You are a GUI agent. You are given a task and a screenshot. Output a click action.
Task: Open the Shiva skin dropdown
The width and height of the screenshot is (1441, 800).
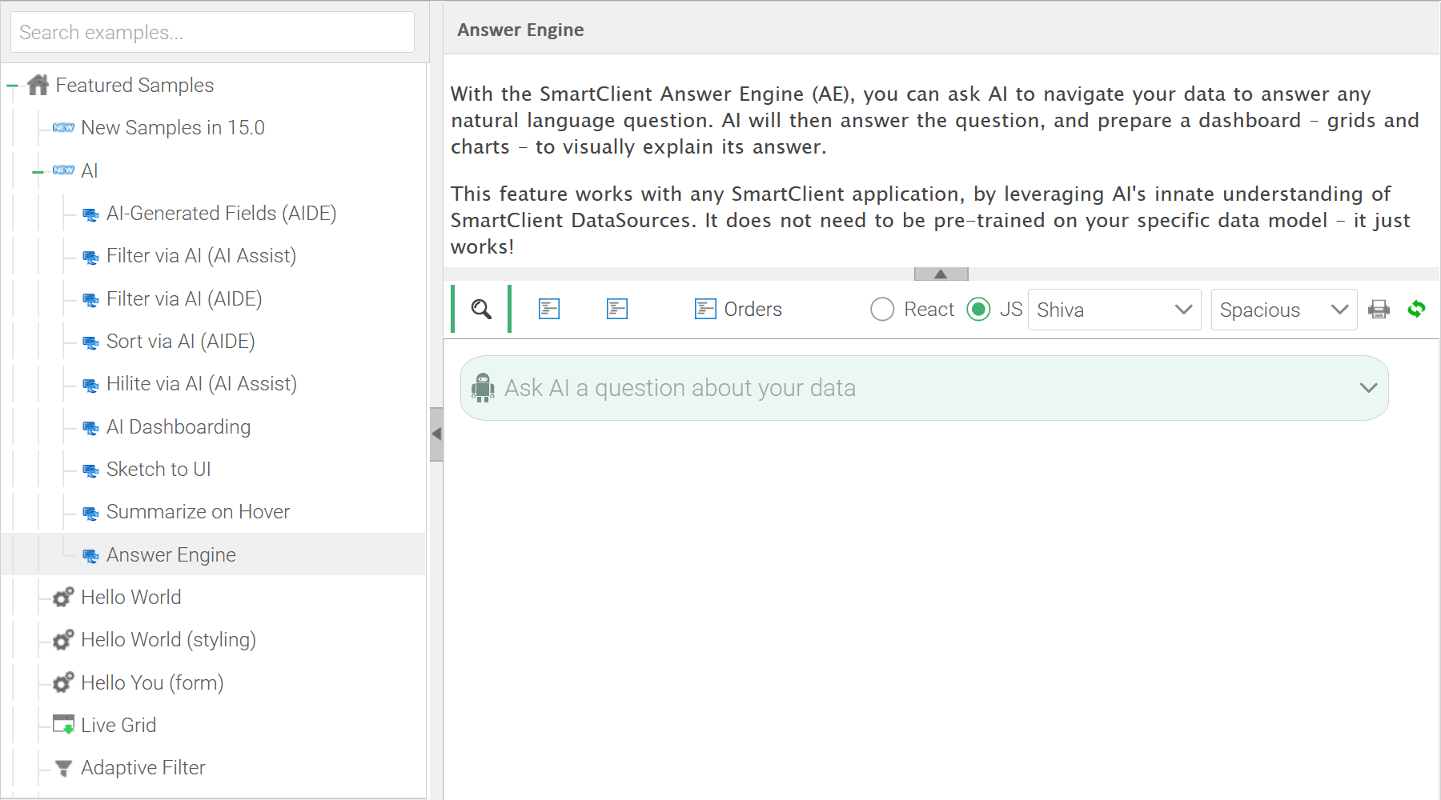1114,310
